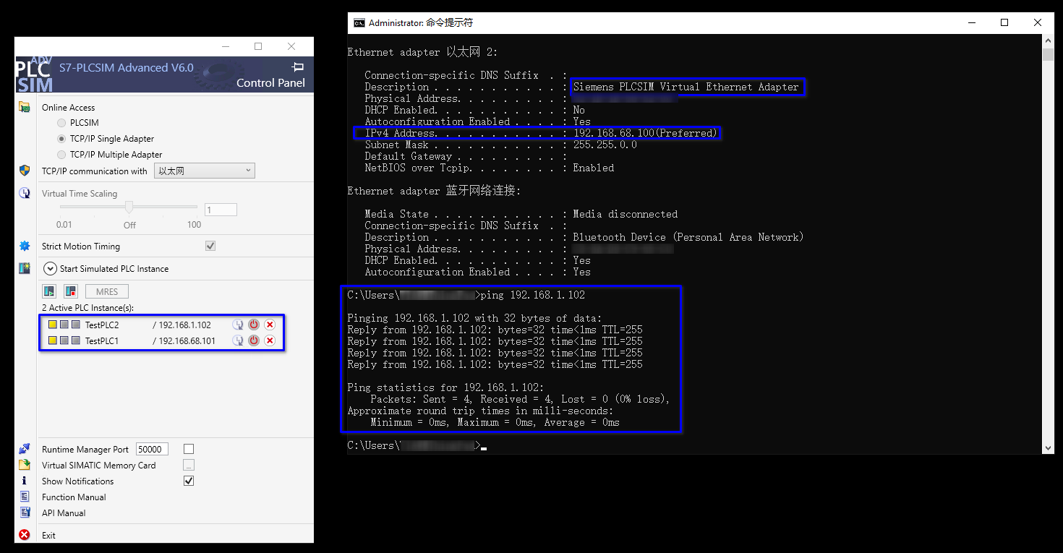The image size is (1063, 553).
Task: Click the Virtual SIMATIC Memory Card browse button
Action: click(x=188, y=465)
